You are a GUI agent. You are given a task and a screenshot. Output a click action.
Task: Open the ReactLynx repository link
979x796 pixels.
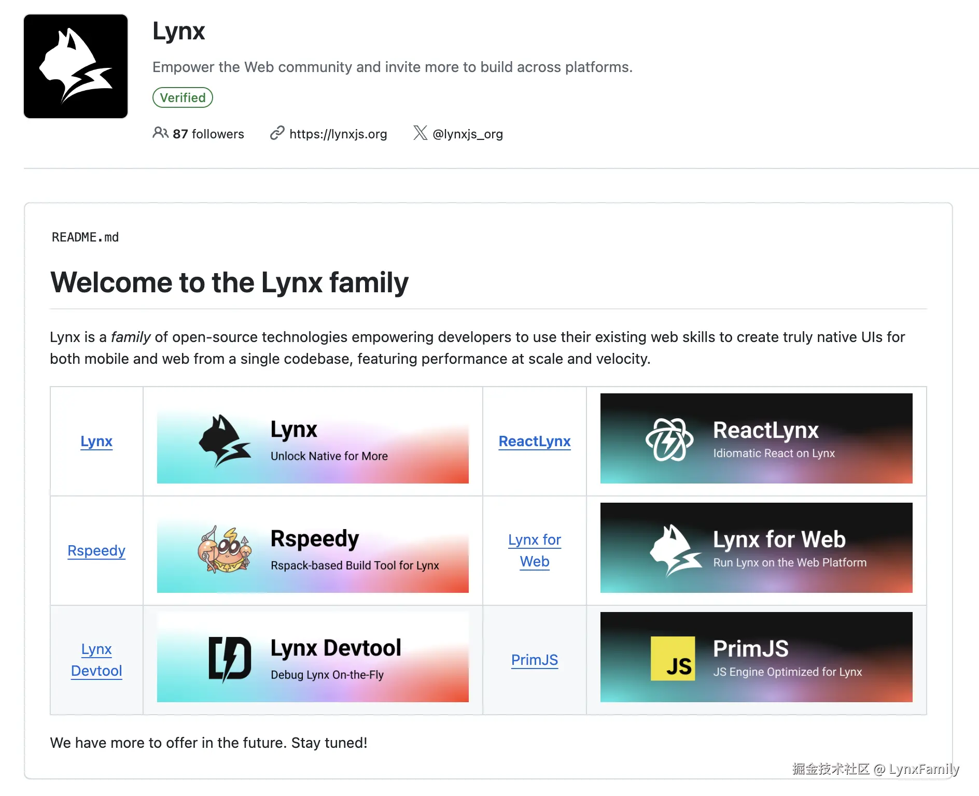[x=535, y=442]
